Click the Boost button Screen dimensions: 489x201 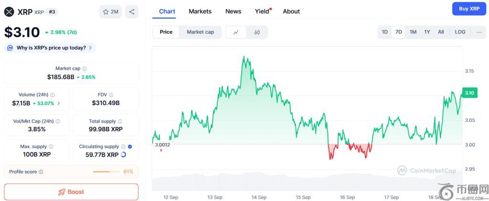coord(71,192)
